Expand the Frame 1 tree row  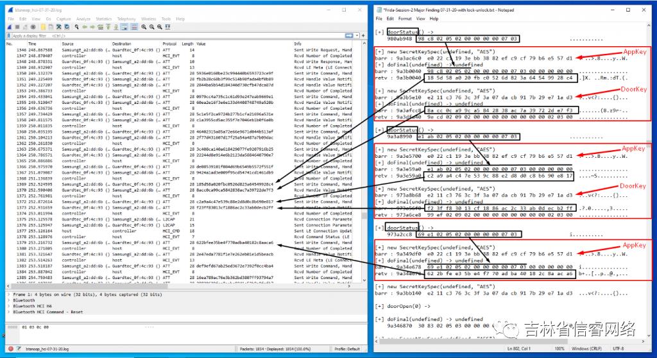(9, 294)
